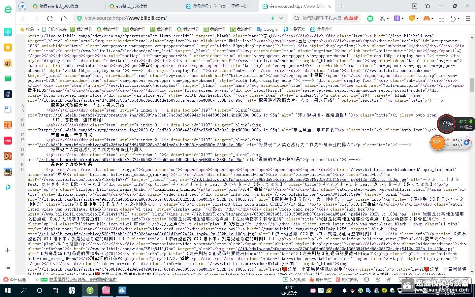Click the red 热搜 hot search badge
The width and height of the screenshot is (475, 297).
[351, 18]
